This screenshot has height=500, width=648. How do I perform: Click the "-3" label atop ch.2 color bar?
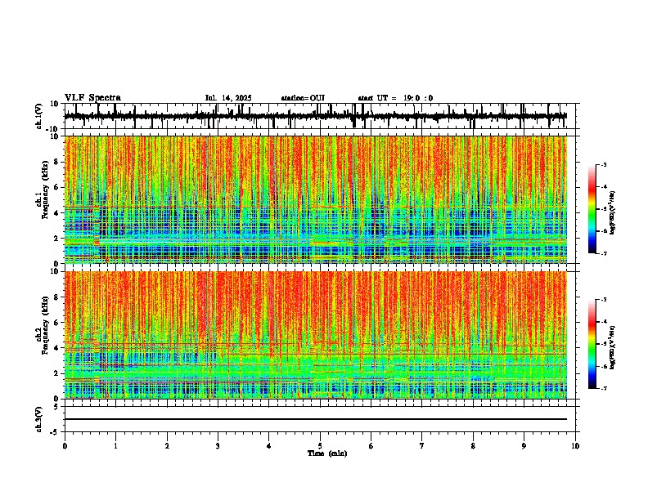(603, 300)
